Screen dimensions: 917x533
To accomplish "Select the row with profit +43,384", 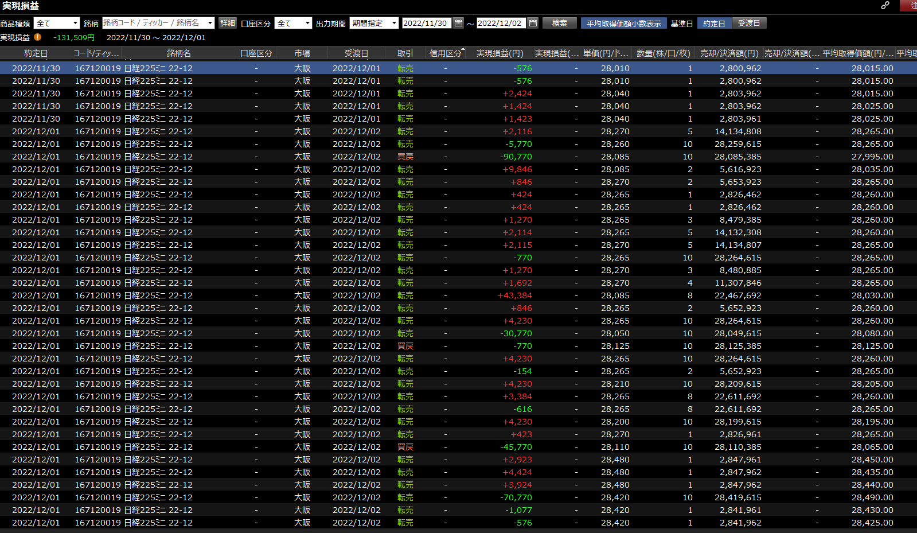I will pos(458,295).
